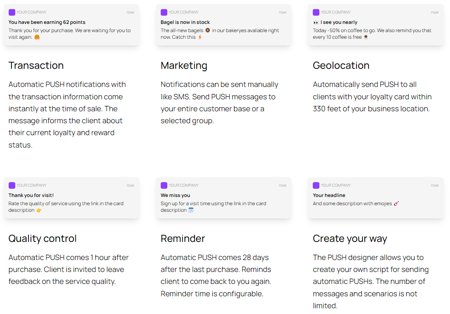This screenshot has height=314, width=450.
Task: Click donut emoji in bagel notification
Action: coord(208,30)
